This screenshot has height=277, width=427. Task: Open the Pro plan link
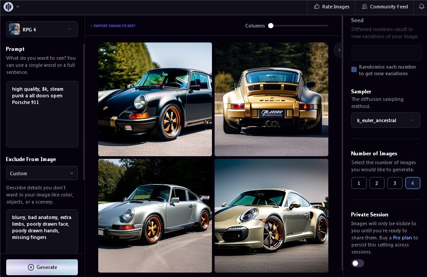point(402,238)
